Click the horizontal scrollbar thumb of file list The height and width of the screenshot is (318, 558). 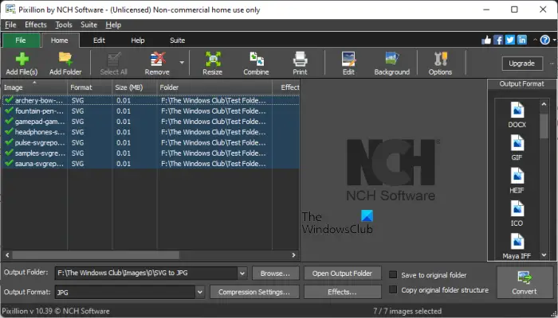[x=96, y=255]
